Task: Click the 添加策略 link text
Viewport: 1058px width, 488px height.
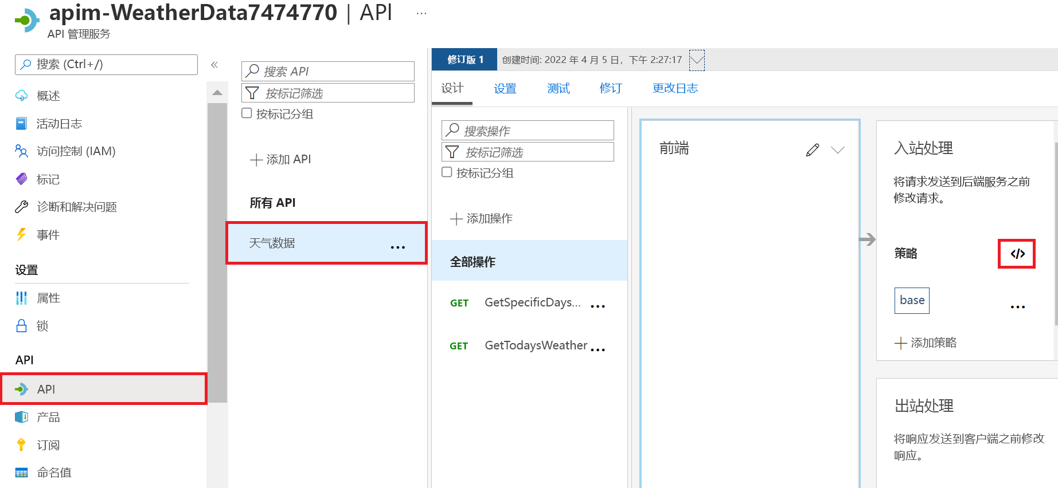Action: (934, 343)
